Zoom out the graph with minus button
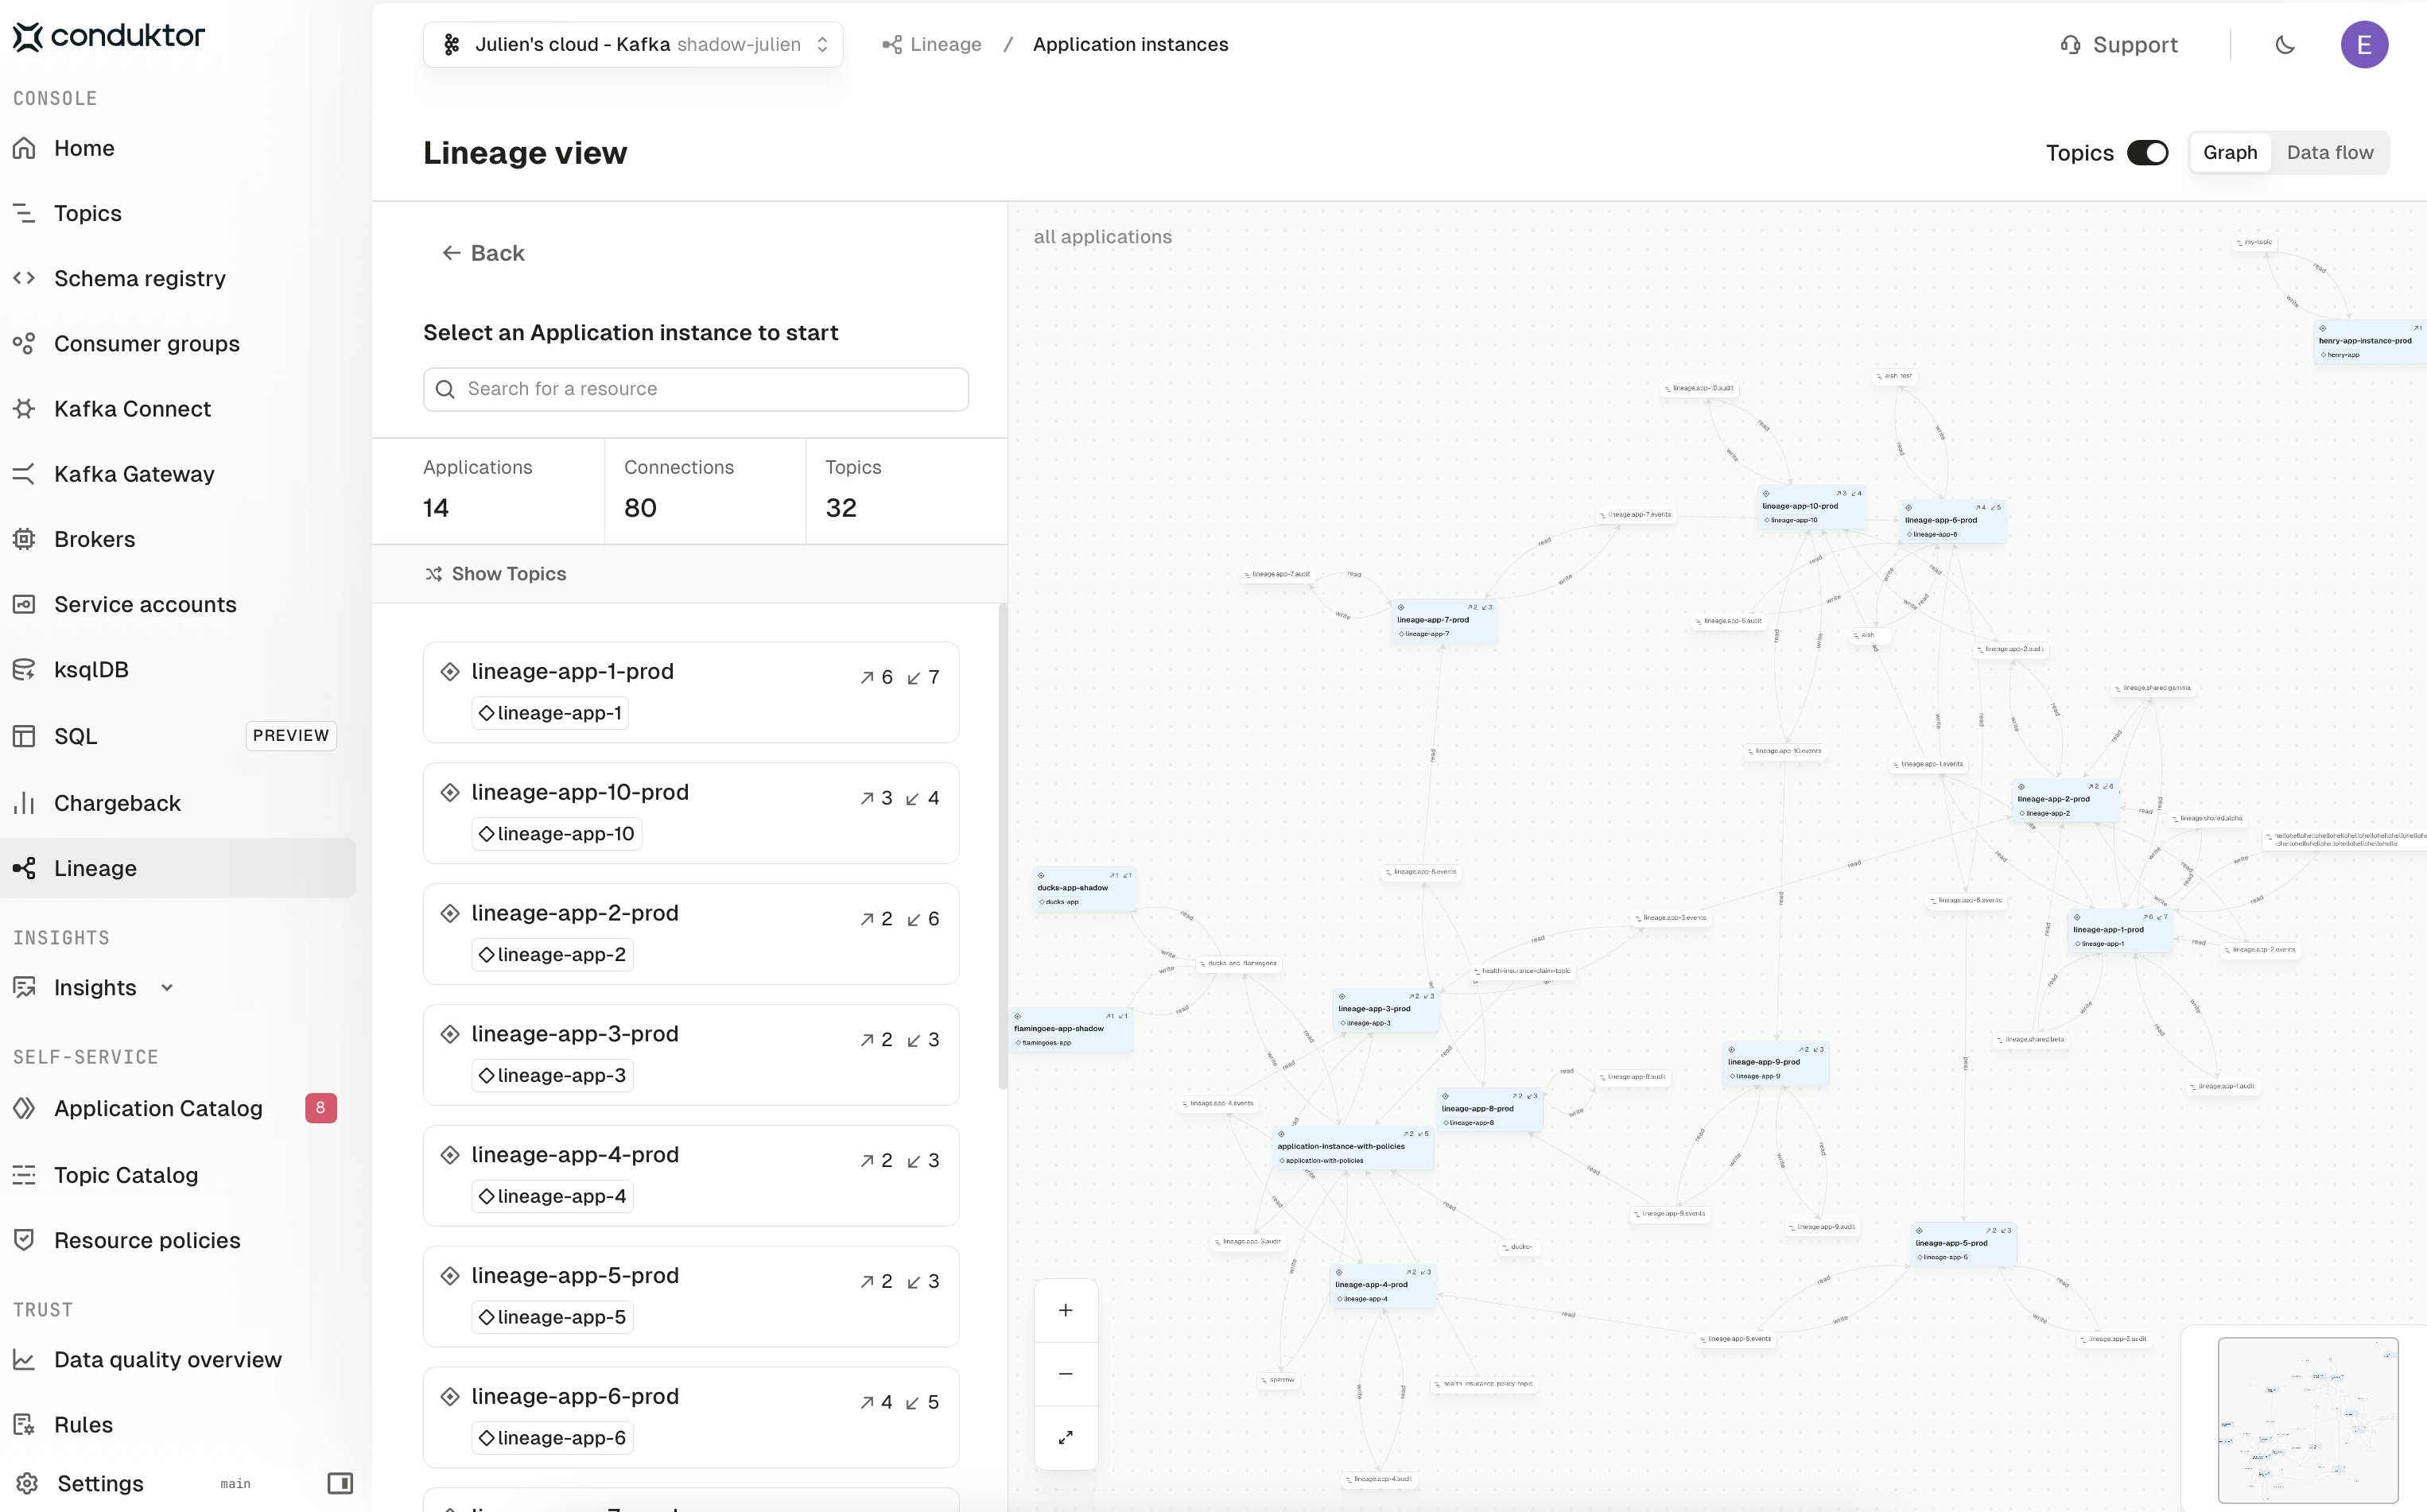2427x1512 pixels. click(x=1066, y=1374)
